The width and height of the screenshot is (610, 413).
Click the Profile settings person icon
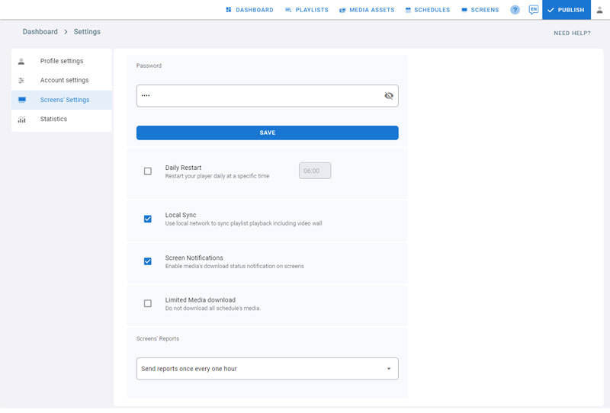(x=21, y=61)
